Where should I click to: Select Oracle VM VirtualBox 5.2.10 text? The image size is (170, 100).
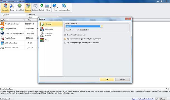click(x=14, y=34)
